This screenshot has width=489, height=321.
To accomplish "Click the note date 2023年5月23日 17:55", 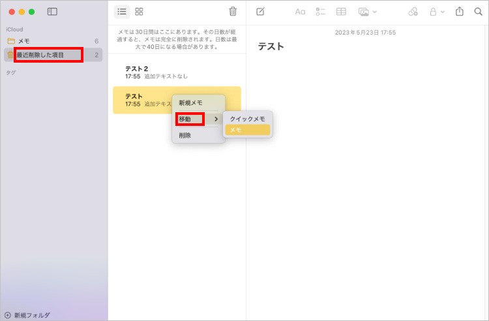I will click(x=365, y=33).
